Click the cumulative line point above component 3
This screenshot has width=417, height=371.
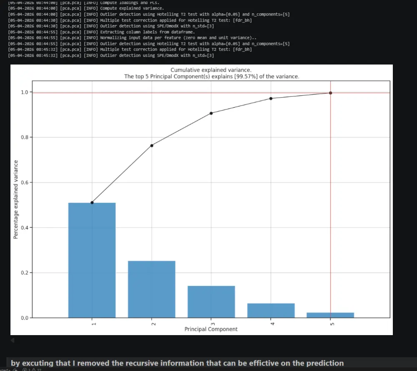(x=211, y=113)
